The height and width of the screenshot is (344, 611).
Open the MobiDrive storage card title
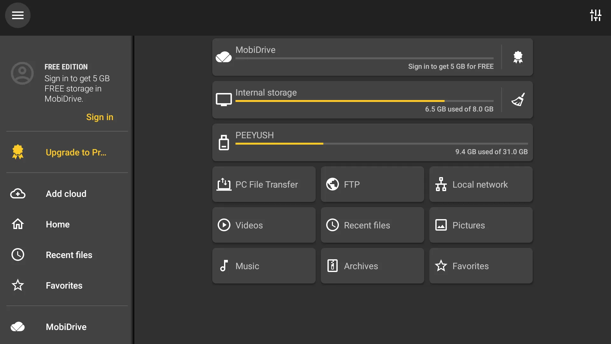(256, 50)
